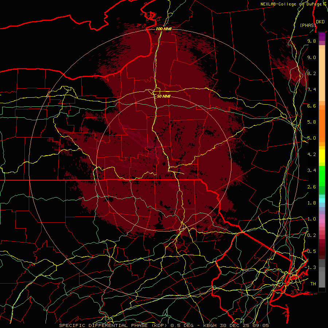Click the 0.2 value on the color scale

[x=312, y=235]
